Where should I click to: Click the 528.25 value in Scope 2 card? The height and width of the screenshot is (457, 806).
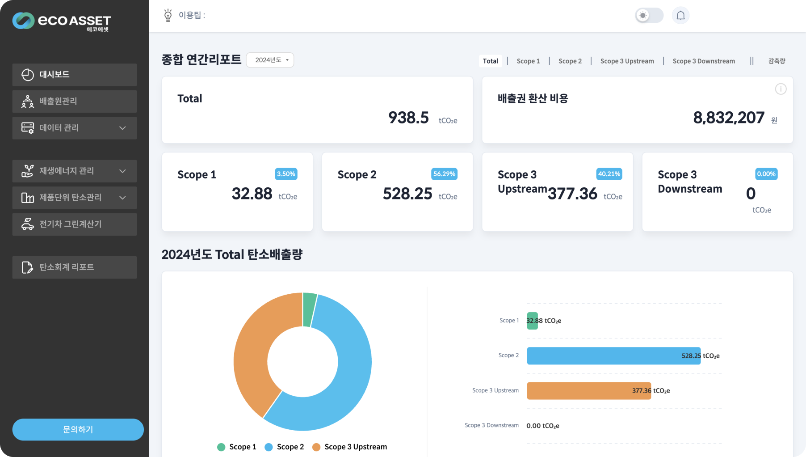tap(407, 194)
